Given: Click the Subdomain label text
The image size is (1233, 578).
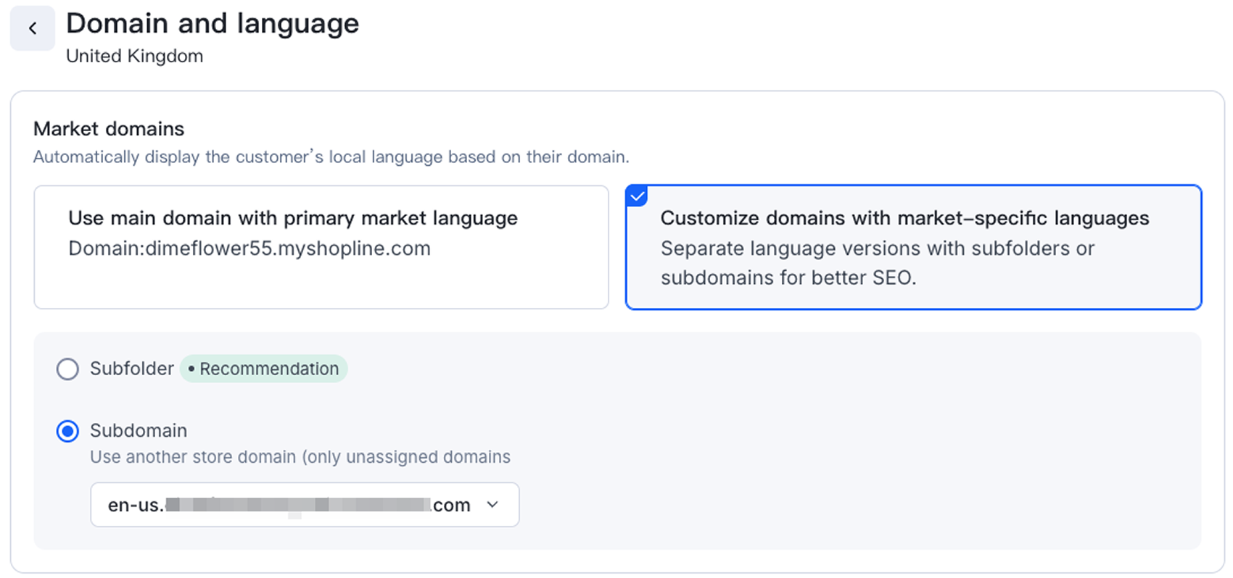Looking at the screenshot, I should pos(139,431).
